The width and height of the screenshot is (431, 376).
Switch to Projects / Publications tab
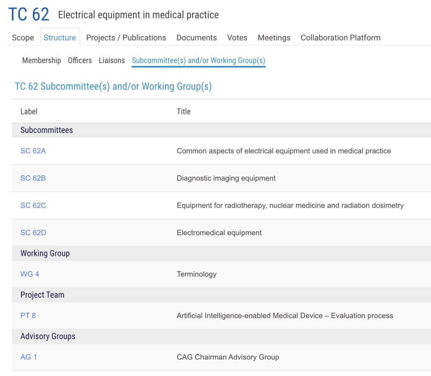click(x=126, y=37)
